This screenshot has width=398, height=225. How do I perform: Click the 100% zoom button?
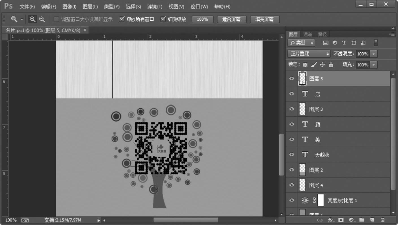202,19
